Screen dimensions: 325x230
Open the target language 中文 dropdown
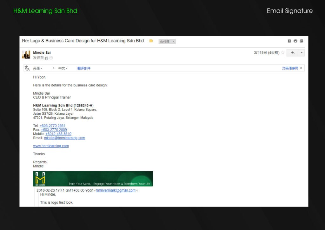[63, 68]
